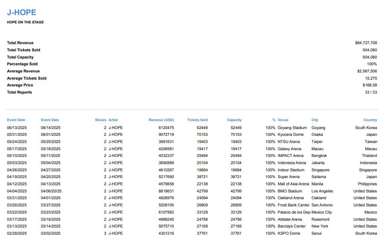Click revenue value 4826976
389x249 pixels.
pos(166,198)
